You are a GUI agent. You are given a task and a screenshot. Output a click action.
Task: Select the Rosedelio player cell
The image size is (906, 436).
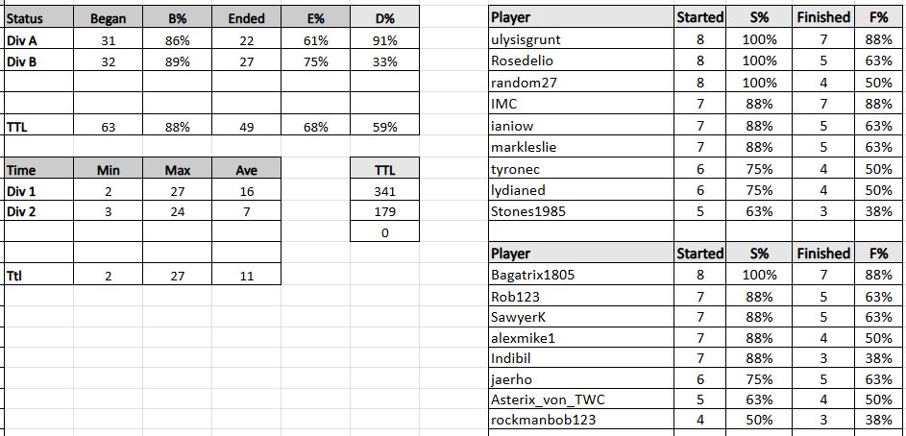[x=582, y=61]
